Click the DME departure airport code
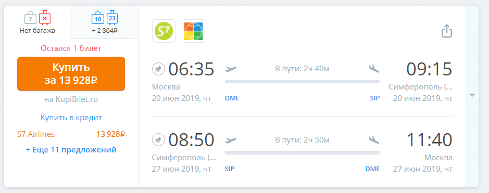This screenshot has width=489, height=193. tap(232, 98)
